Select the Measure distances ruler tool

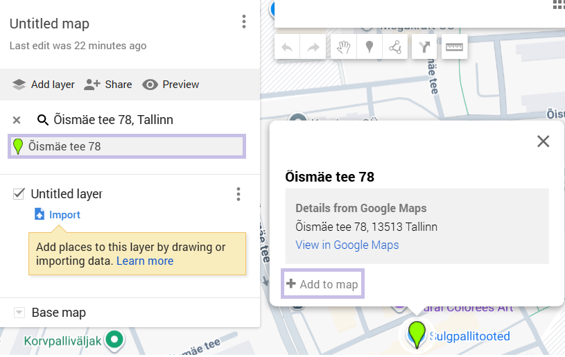454,47
